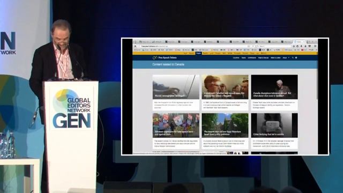The height and width of the screenshot is (193, 343).
Task: Click the round icon after site search
Action: [x=296, y=58]
